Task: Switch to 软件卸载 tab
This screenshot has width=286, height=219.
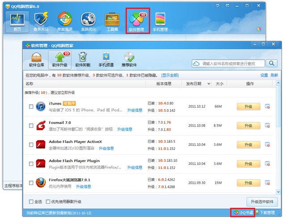Action: click(83, 59)
